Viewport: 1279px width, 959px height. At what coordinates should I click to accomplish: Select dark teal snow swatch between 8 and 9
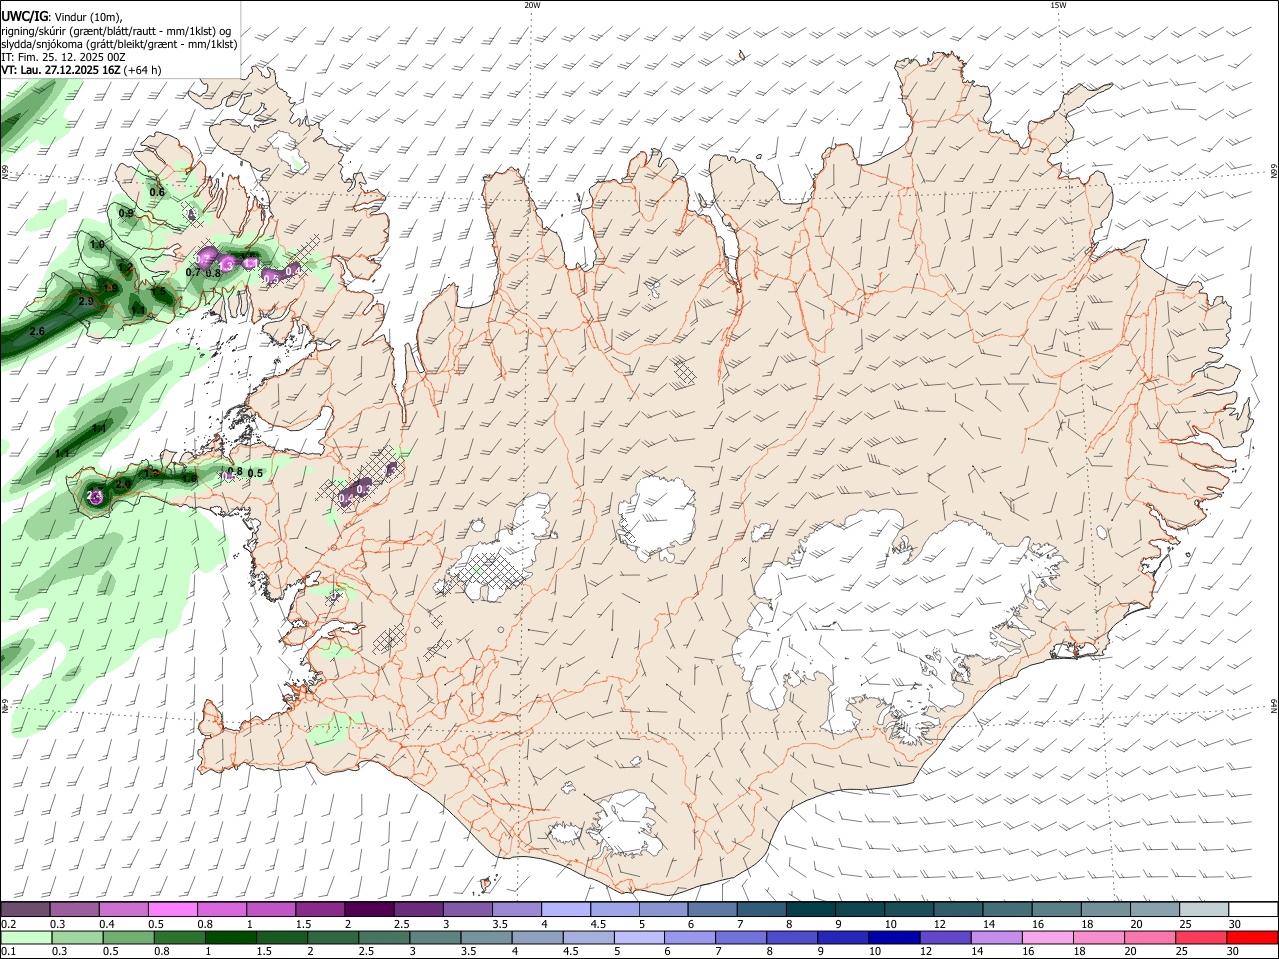[x=810, y=910]
